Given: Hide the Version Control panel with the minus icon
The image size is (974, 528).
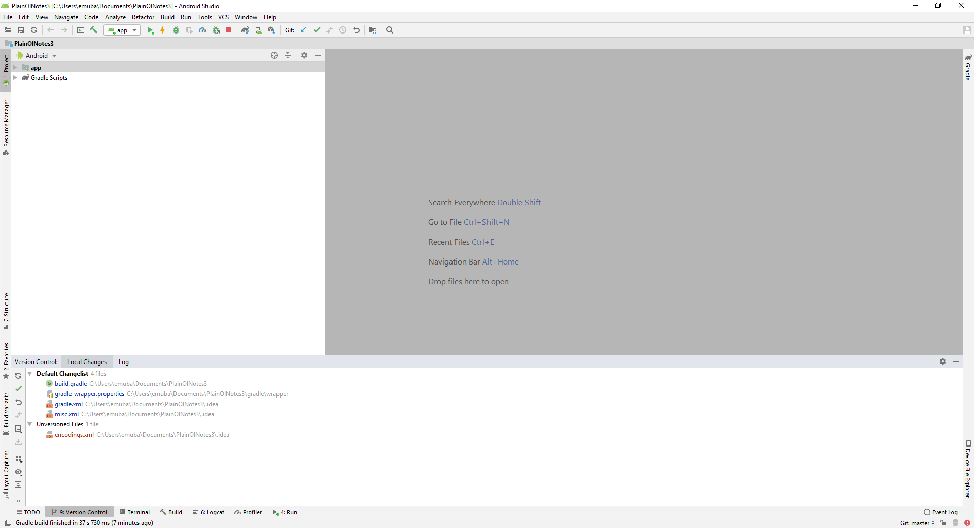Looking at the screenshot, I should [x=956, y=361].
